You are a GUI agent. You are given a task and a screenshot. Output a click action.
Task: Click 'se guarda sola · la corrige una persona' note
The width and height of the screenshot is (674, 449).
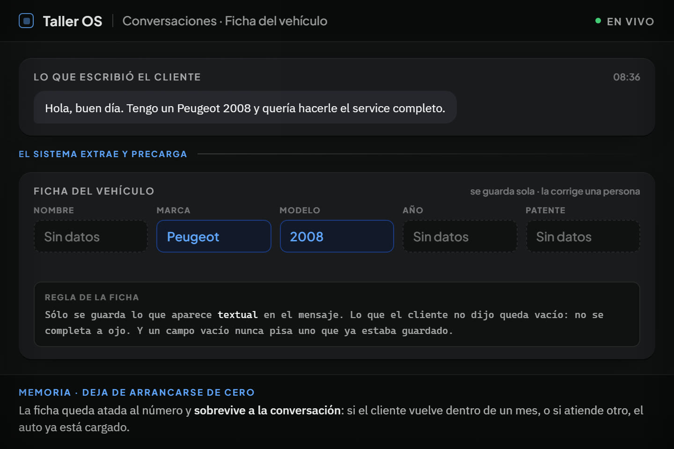point(555,191)
